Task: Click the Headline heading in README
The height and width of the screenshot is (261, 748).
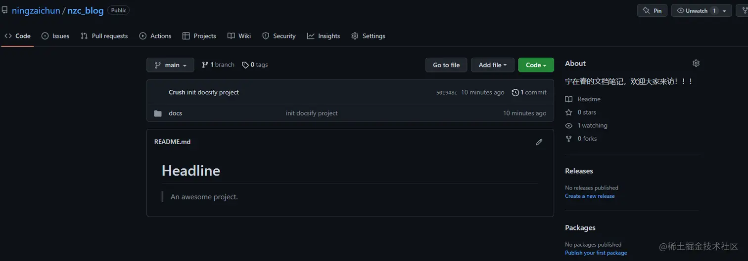Action: coord(191,171)
